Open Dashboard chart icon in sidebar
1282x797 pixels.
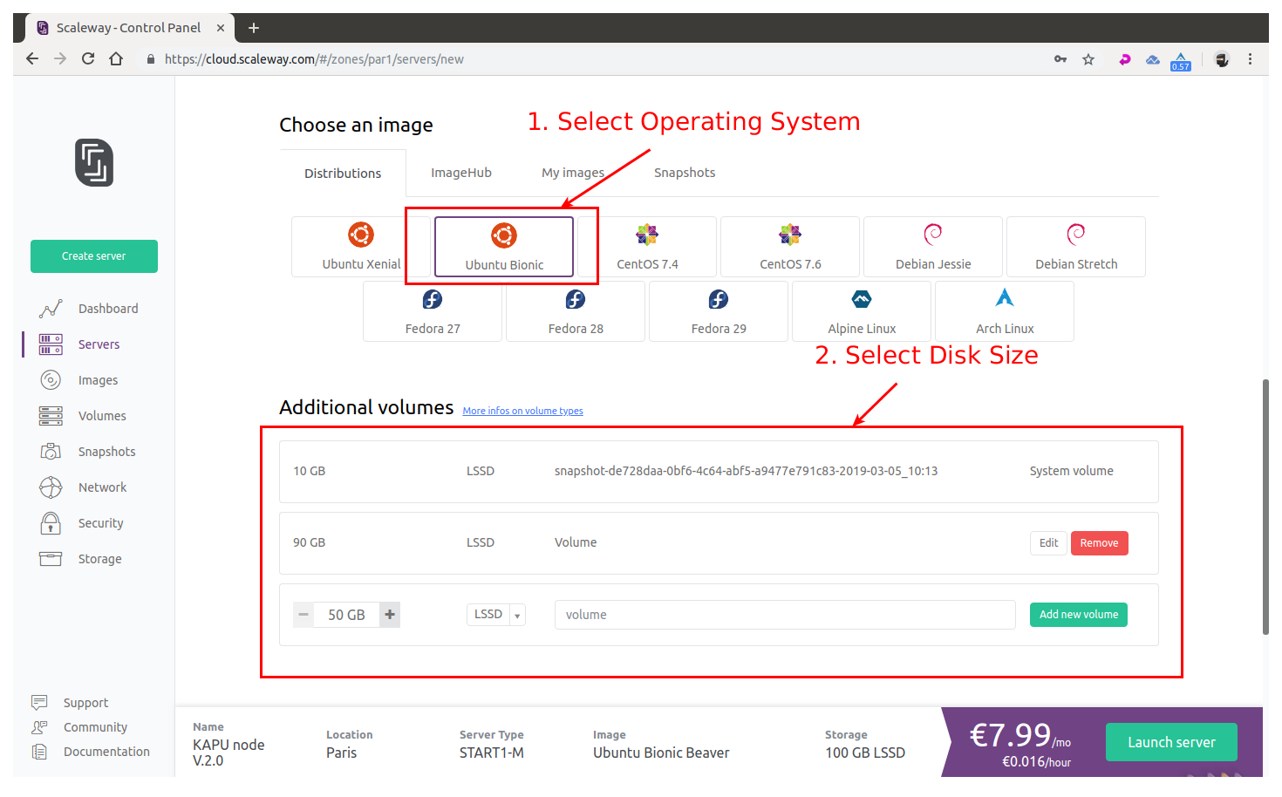pyautogui.click(x=51, y=309)
